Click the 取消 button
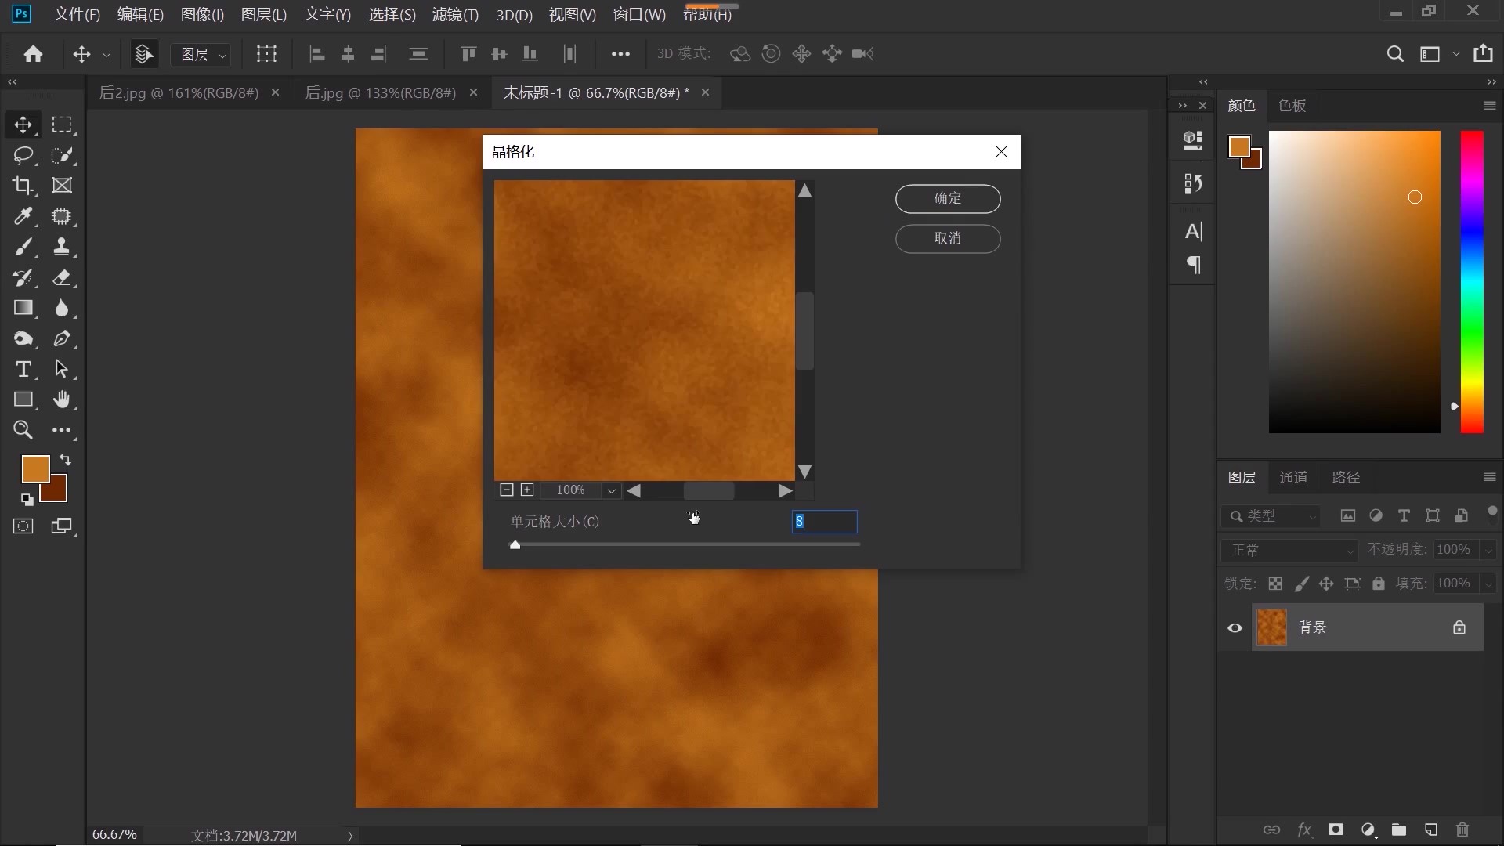Viewport: 1504px width, 846px height. [947, 238]
